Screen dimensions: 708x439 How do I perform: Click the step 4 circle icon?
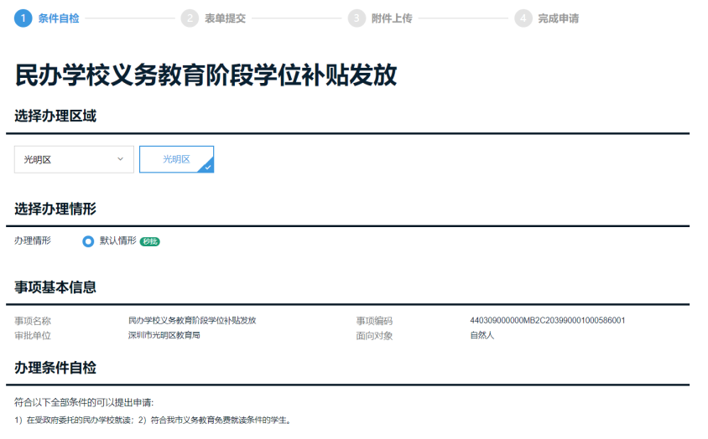coord(523,18)
